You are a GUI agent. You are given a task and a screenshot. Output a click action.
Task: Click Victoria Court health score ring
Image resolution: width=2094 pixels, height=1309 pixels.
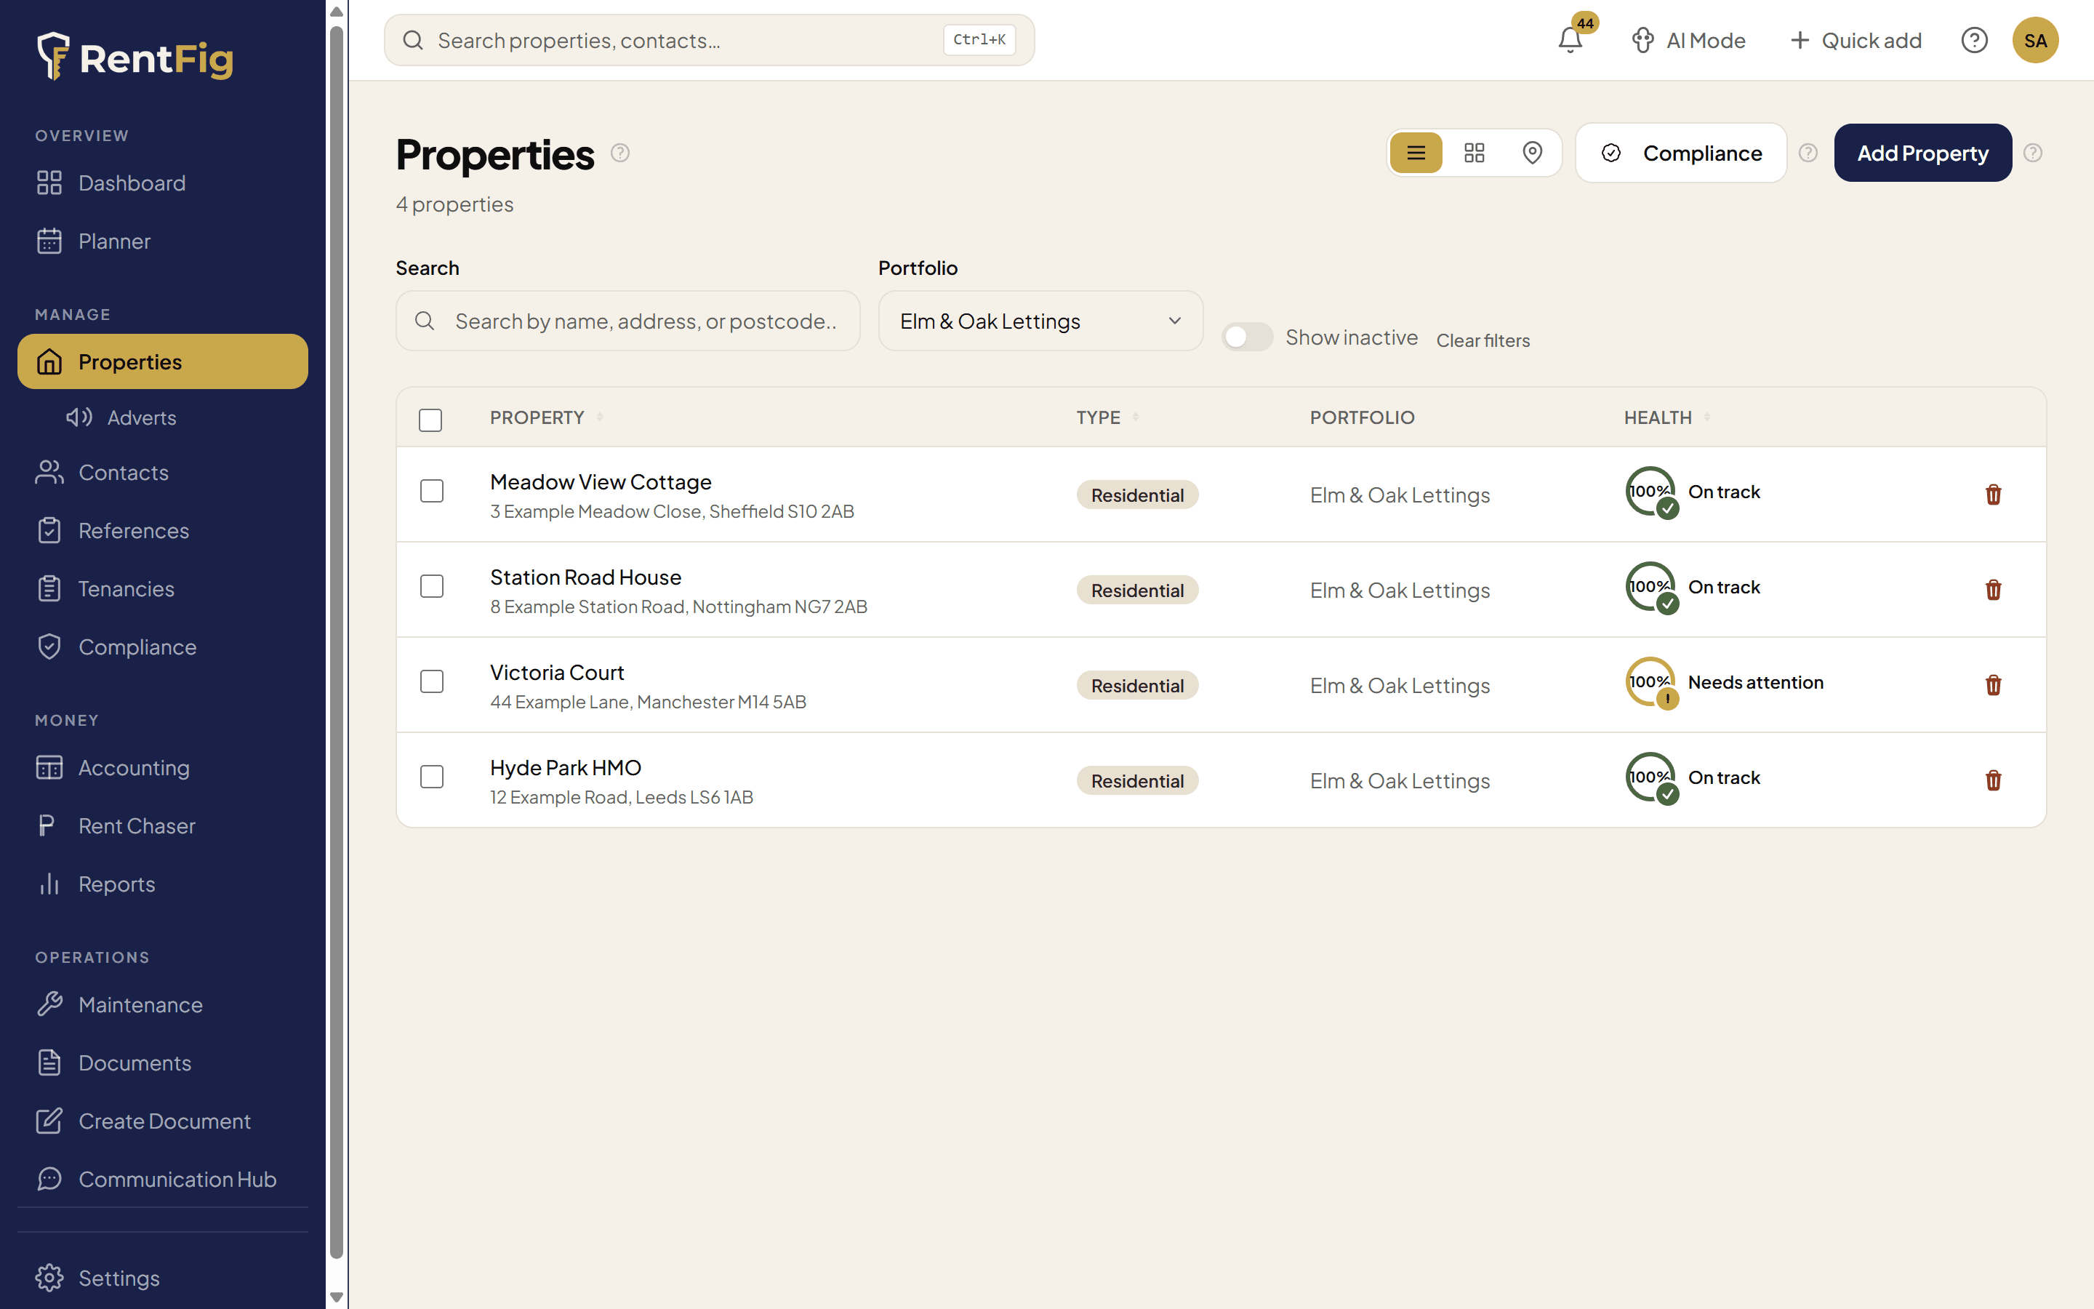pos(1650,683)
